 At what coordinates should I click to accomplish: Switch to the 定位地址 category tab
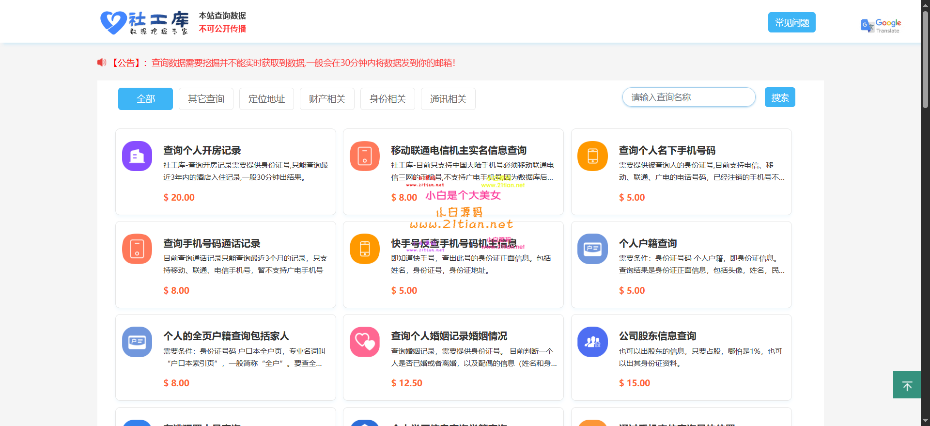266,99
